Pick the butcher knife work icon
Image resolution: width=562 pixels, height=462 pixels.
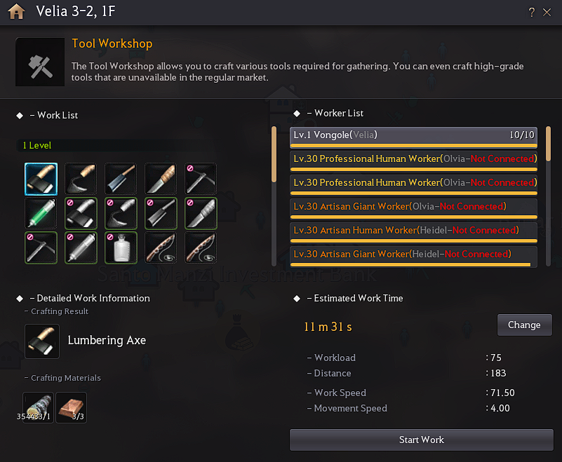point(121,179)
